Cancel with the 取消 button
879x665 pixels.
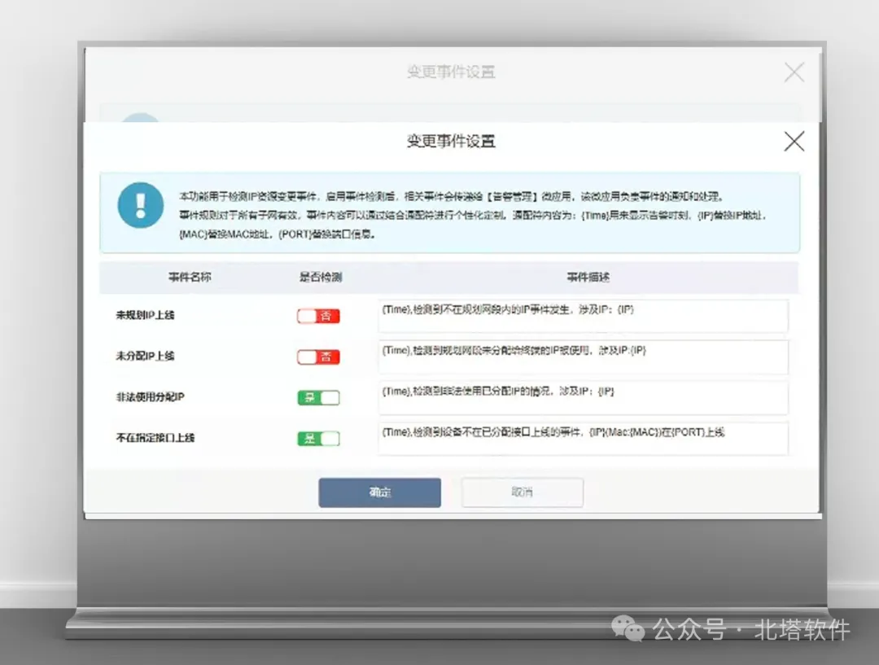click(523, 493)
